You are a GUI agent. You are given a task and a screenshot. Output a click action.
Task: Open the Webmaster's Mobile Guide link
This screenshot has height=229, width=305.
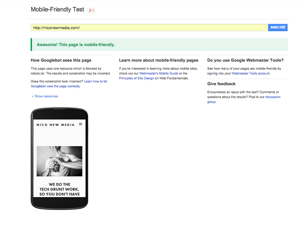159,73
